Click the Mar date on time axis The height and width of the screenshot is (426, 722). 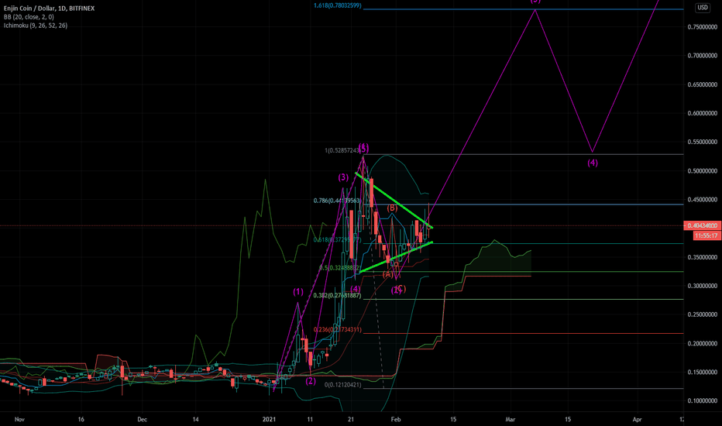pyautogui.click(x=511, y=419)
